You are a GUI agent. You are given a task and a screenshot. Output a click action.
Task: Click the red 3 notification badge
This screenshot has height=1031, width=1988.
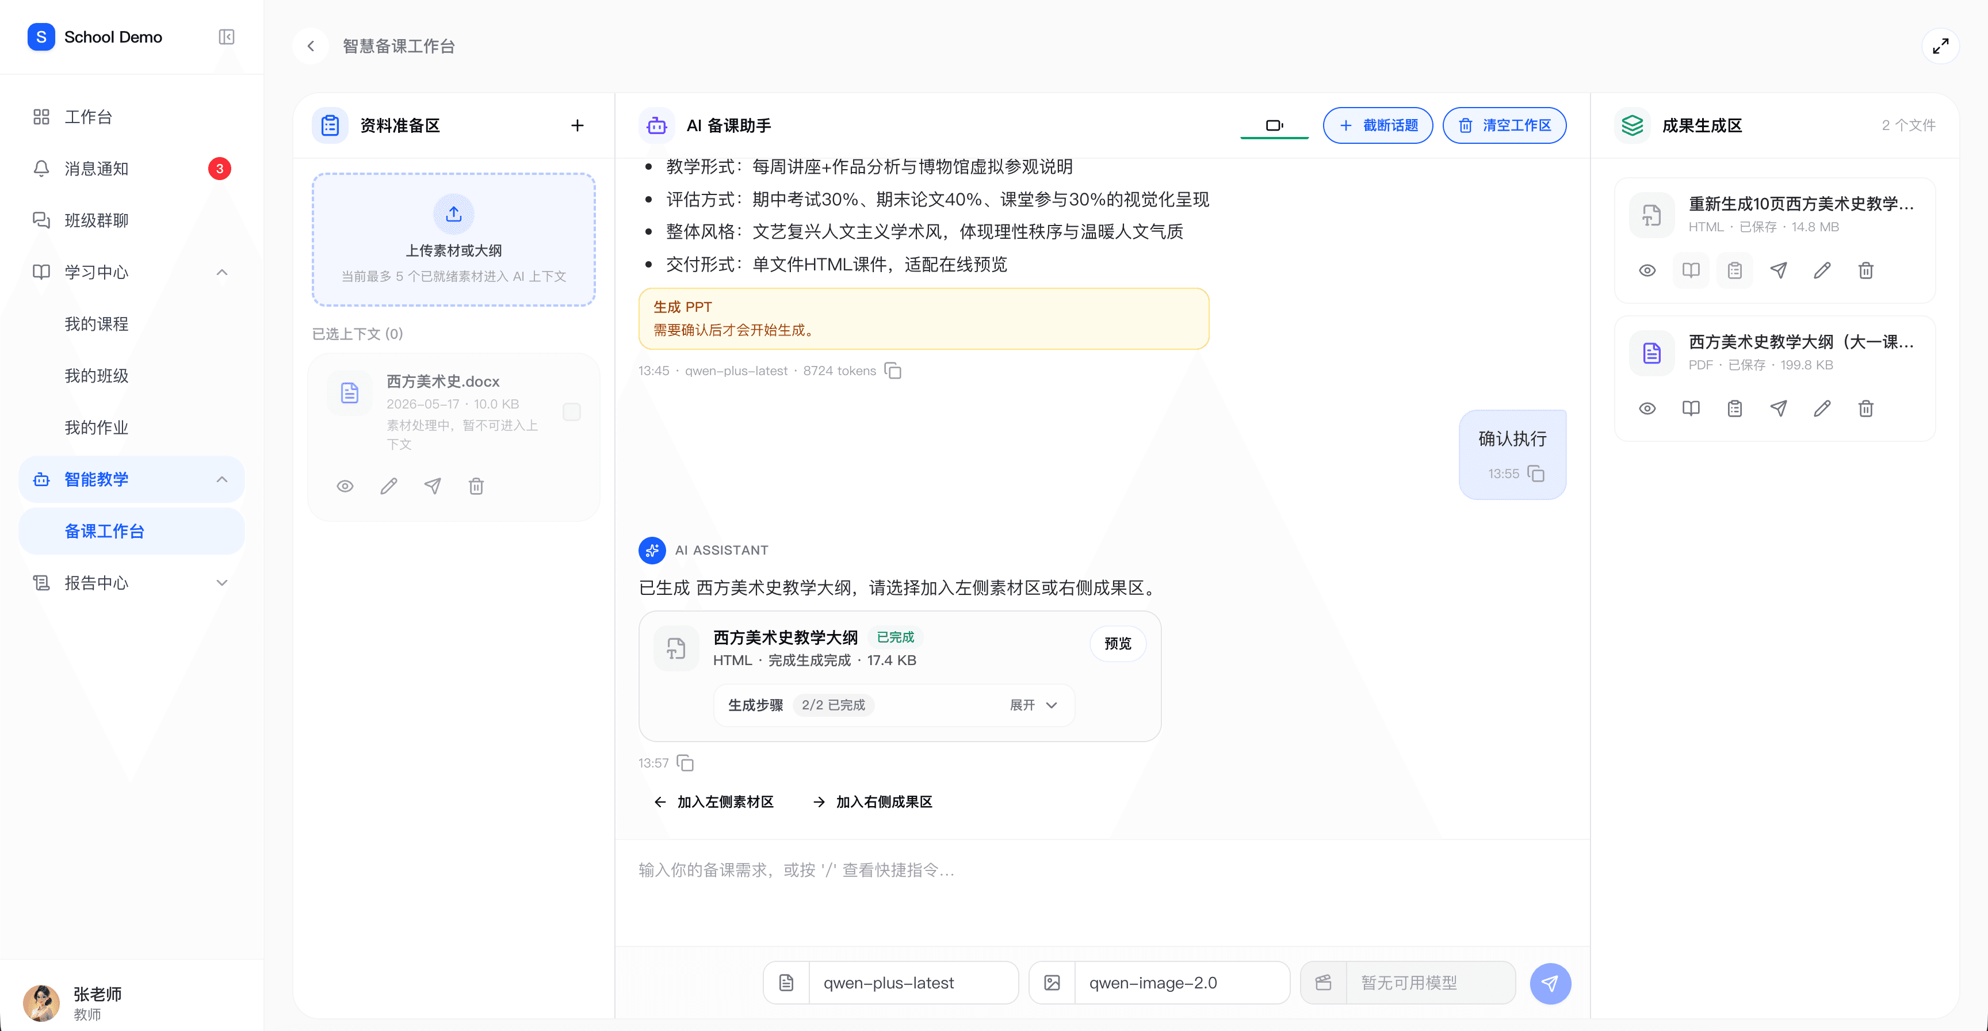pyautogui.click(x=220, y=168)
